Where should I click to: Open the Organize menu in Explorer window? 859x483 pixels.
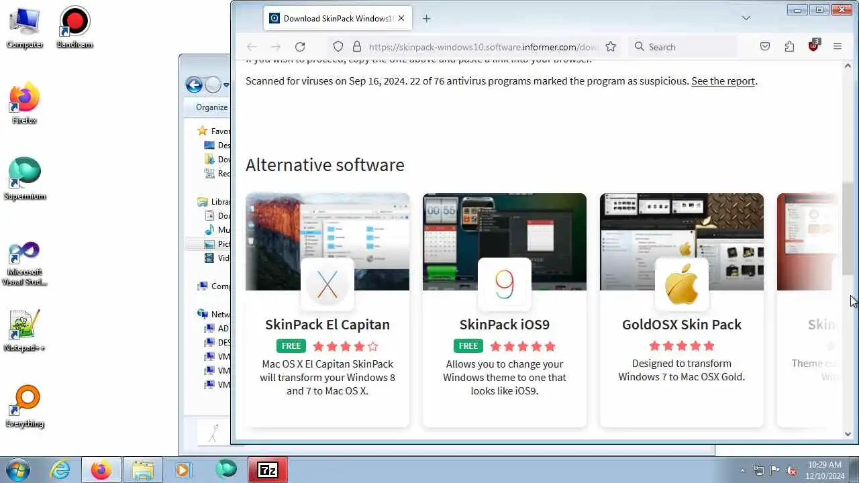[x=211, y=107]
